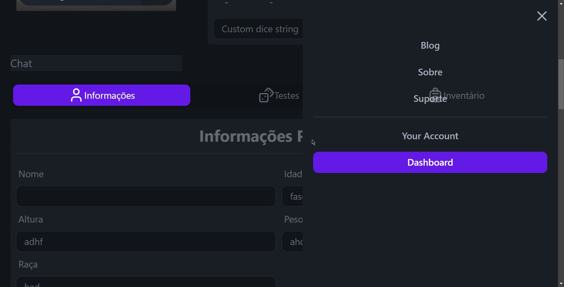Go to the Dashboard

[430, 162]
